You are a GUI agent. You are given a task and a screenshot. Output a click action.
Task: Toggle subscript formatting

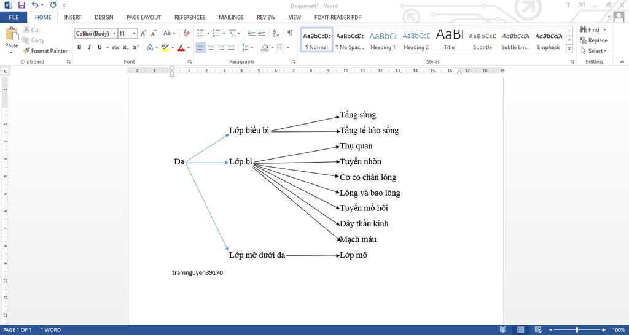(125, 47)
